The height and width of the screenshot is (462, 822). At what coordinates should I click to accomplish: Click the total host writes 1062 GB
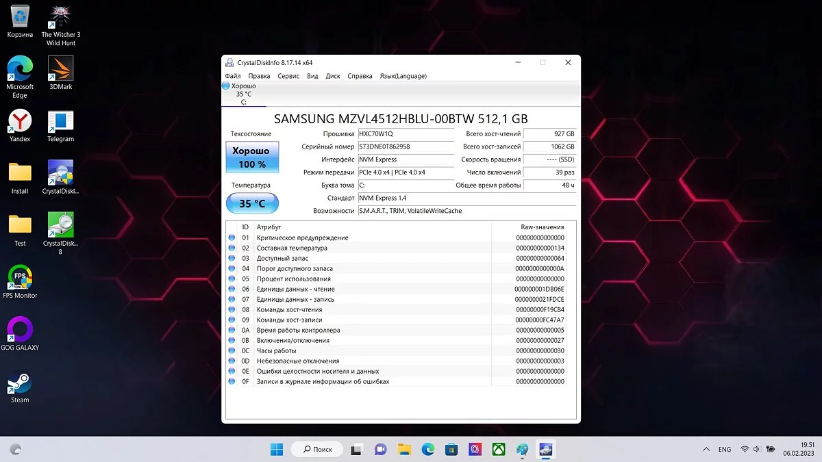pyautogui.click(x=550, y=146)
